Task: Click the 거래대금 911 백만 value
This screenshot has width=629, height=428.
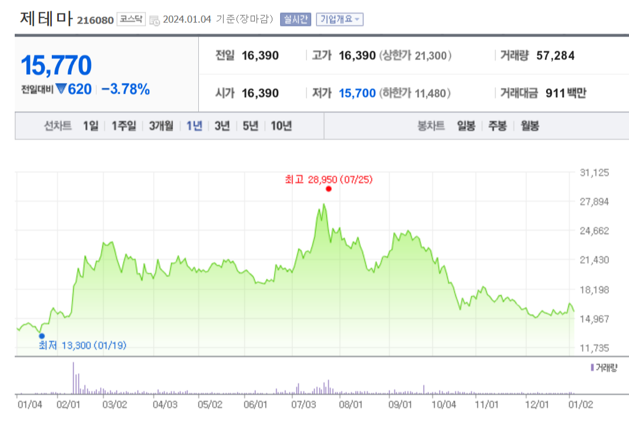Action: coord(566,93)
